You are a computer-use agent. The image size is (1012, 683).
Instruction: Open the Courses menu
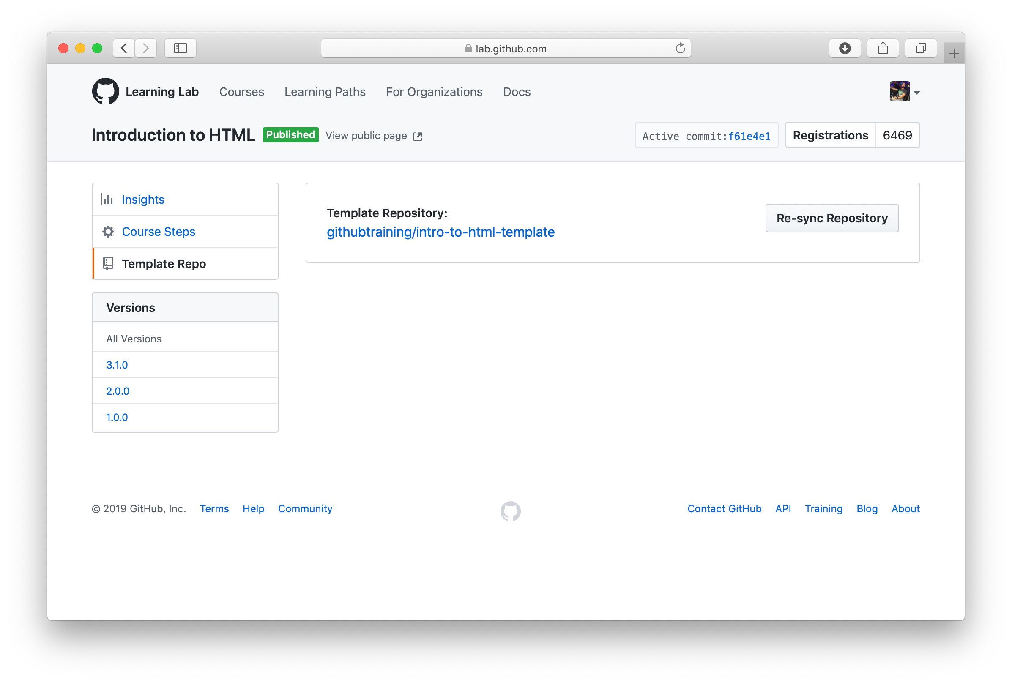(x=241, y=92)
